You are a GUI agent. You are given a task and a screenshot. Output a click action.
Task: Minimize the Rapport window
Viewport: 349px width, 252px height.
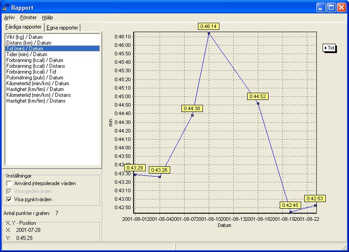(320, 8)
